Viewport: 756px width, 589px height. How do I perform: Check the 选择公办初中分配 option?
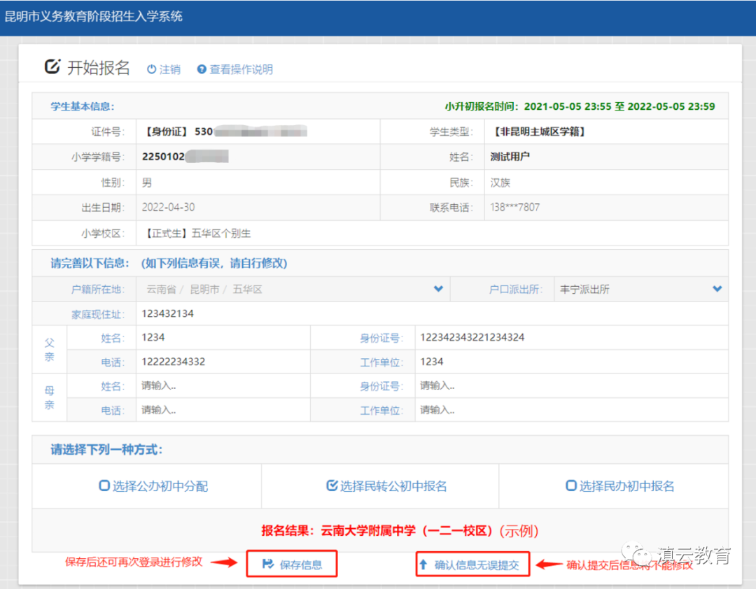point(153,486)
